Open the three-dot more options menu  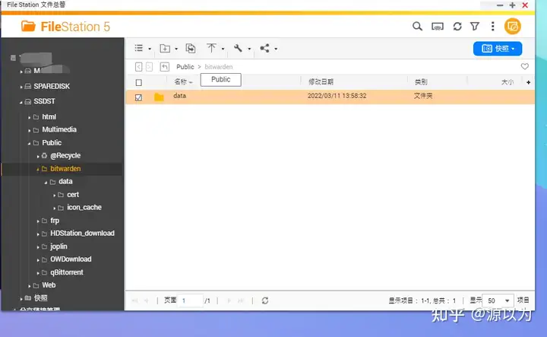pyautogui.click(x=492, y=27)
